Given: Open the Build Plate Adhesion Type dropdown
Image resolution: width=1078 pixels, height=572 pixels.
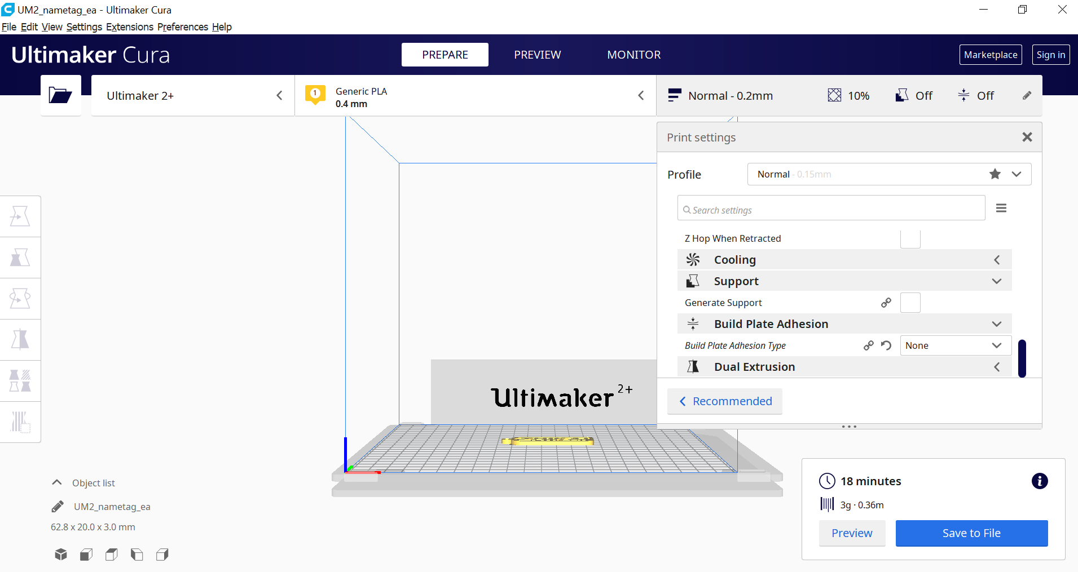Looking at the screenshot, I should click(954, 345).
